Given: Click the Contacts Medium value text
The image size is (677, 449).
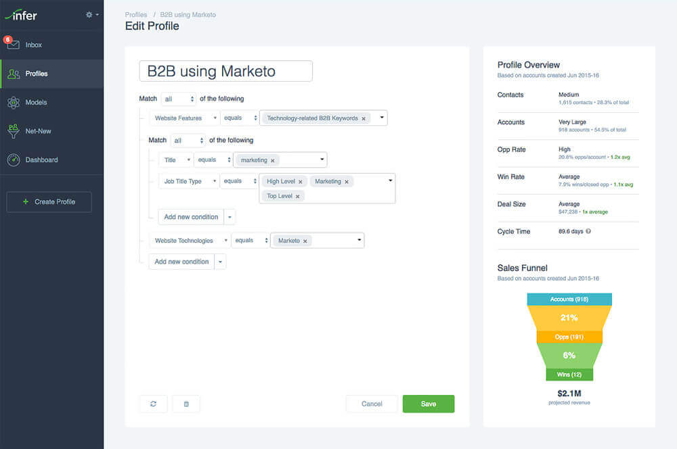Looking at the screenshot, I should click(x=569, y=95).
